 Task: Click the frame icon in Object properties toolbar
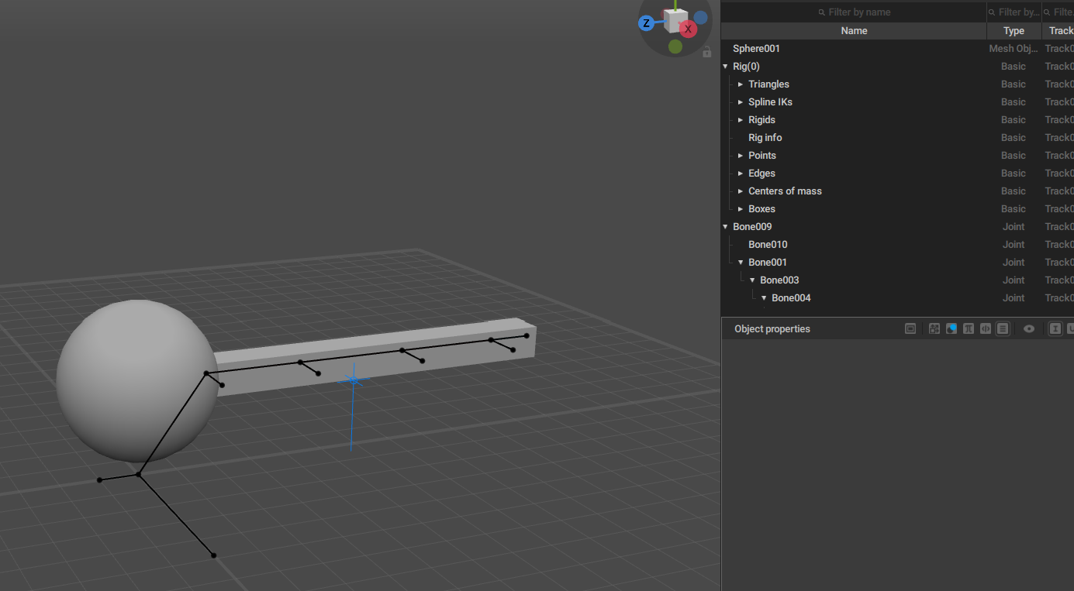(x=910, y=328)
